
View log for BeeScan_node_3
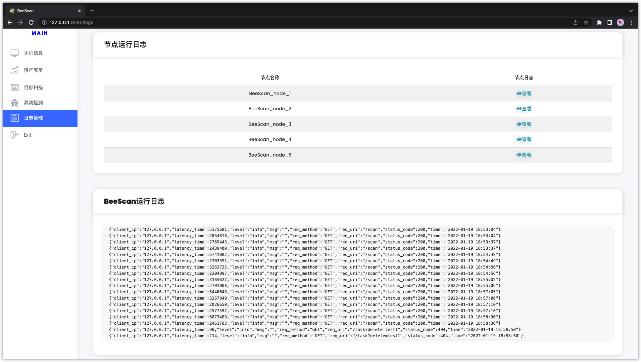tap(524, 124)
